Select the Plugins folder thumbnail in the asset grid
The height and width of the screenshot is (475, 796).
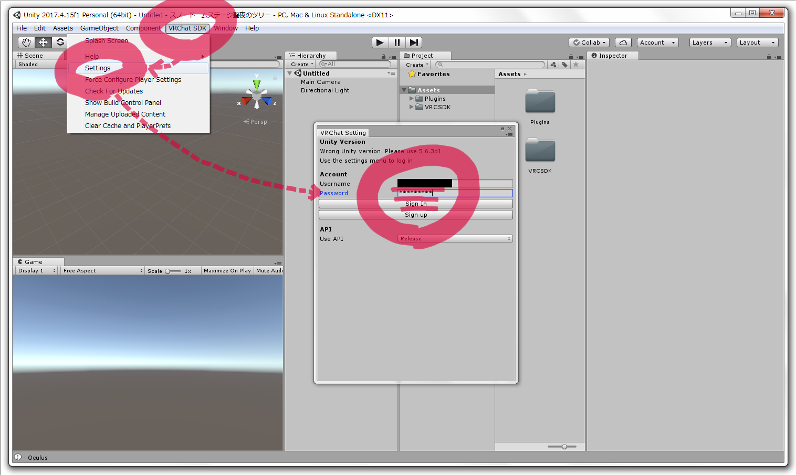(x=540, y=101)
